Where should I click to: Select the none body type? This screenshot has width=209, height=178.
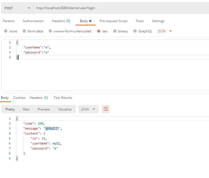pyautogui.click(x=11, y=31)
